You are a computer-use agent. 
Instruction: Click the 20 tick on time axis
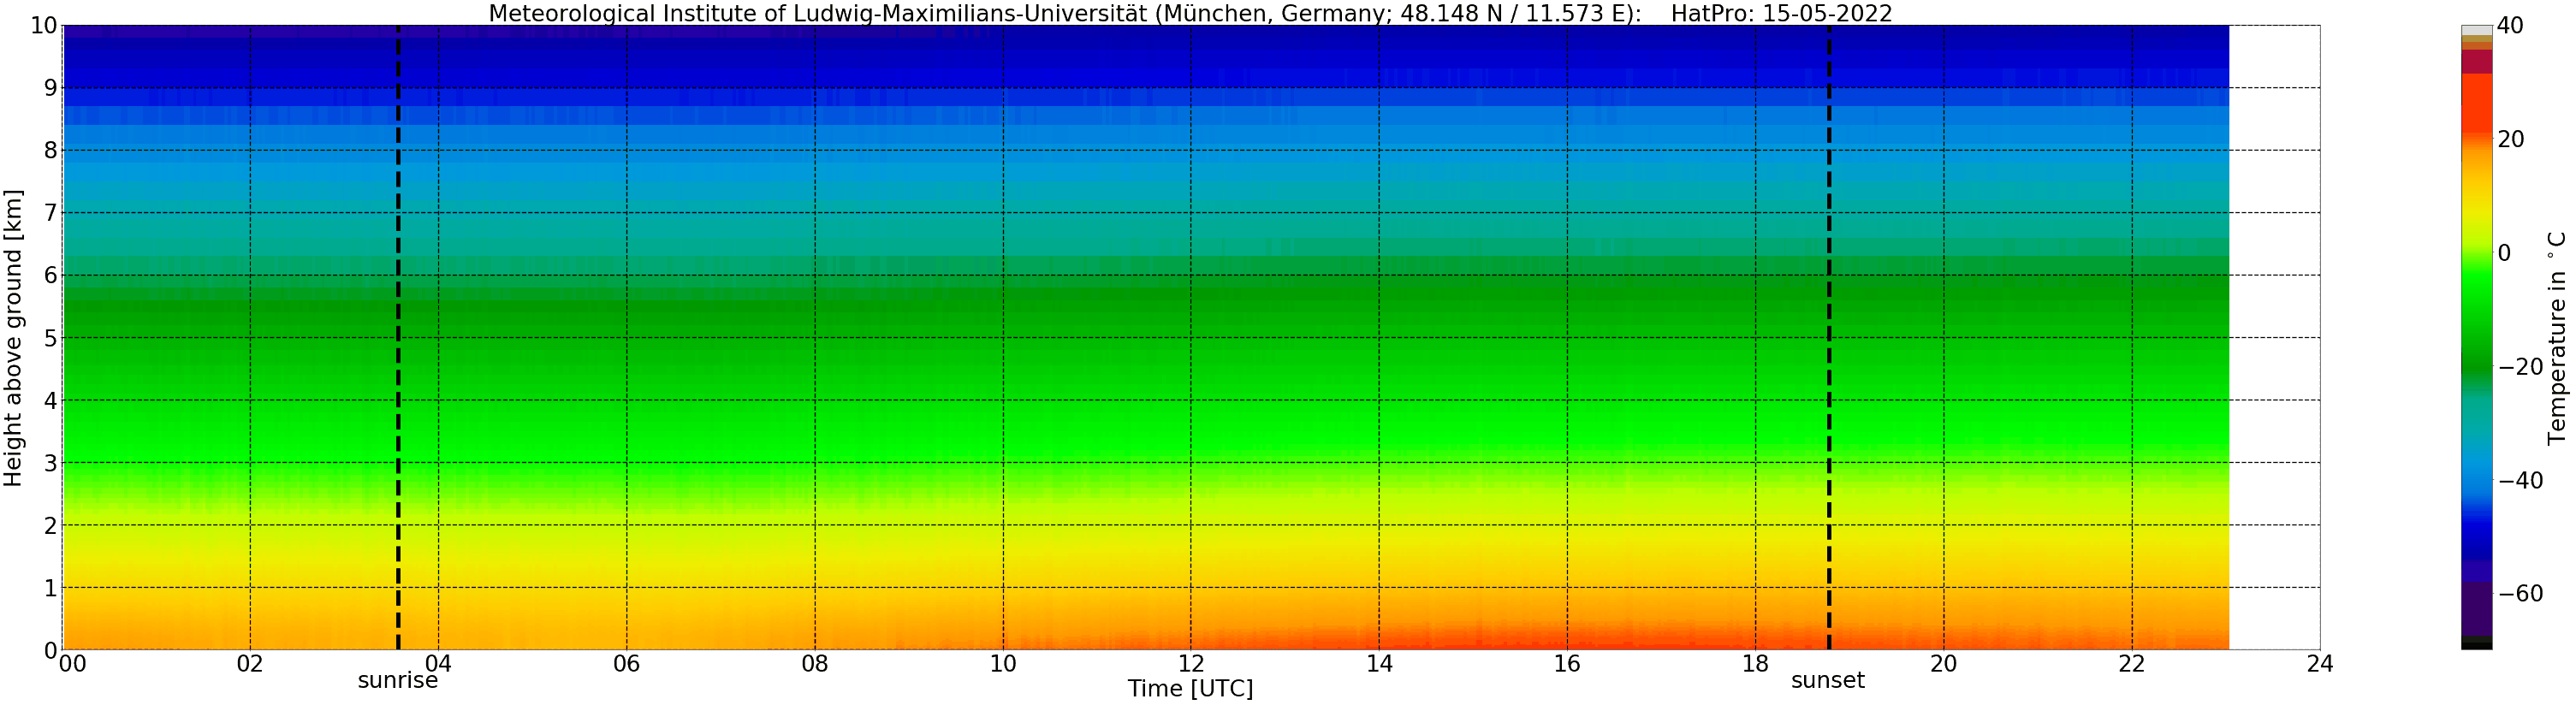click(1943, 664)
